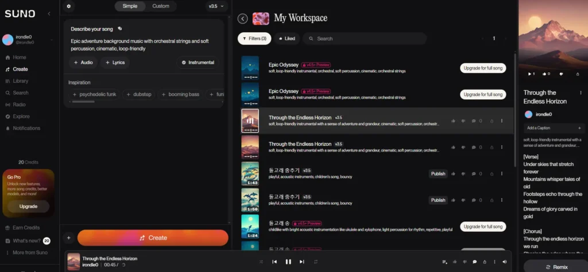Publish the 1:43 dolphin song
Viewport: 588px width, 272px height.
[438, 174]
